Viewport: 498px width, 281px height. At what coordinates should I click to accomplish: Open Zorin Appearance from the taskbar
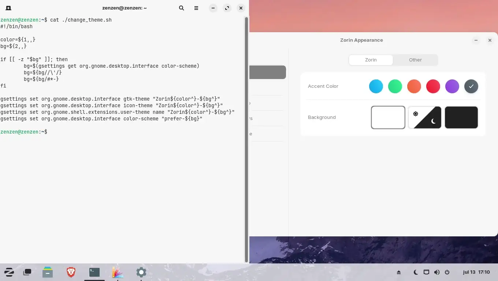(x=118, y=272)
